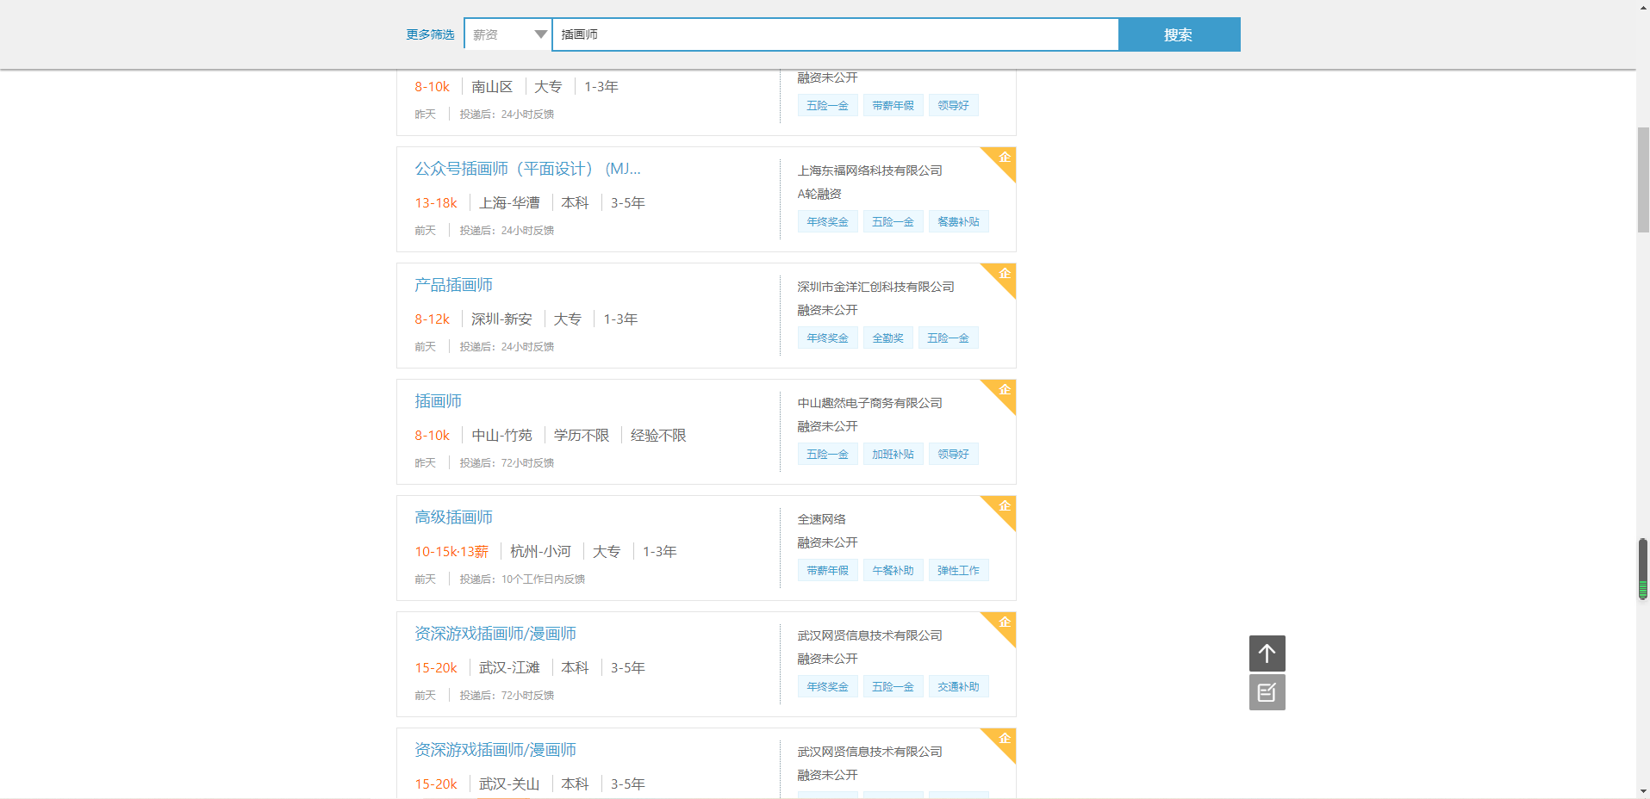Image resolution: width=1650 pixels, height=799 pixels.
Task: Open company 全速网络
Action: coord(821,519)
